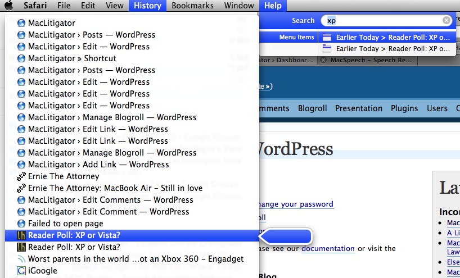Open the Users section in WordPress navigation
Screen dimensions: 460x278
click(437, 108)
